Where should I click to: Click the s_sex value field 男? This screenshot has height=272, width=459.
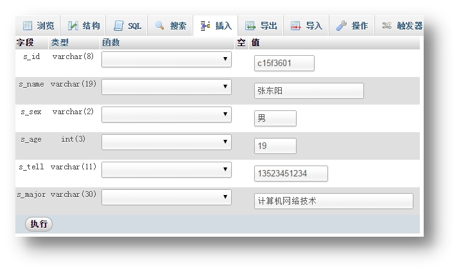click(x=275, y=118)
